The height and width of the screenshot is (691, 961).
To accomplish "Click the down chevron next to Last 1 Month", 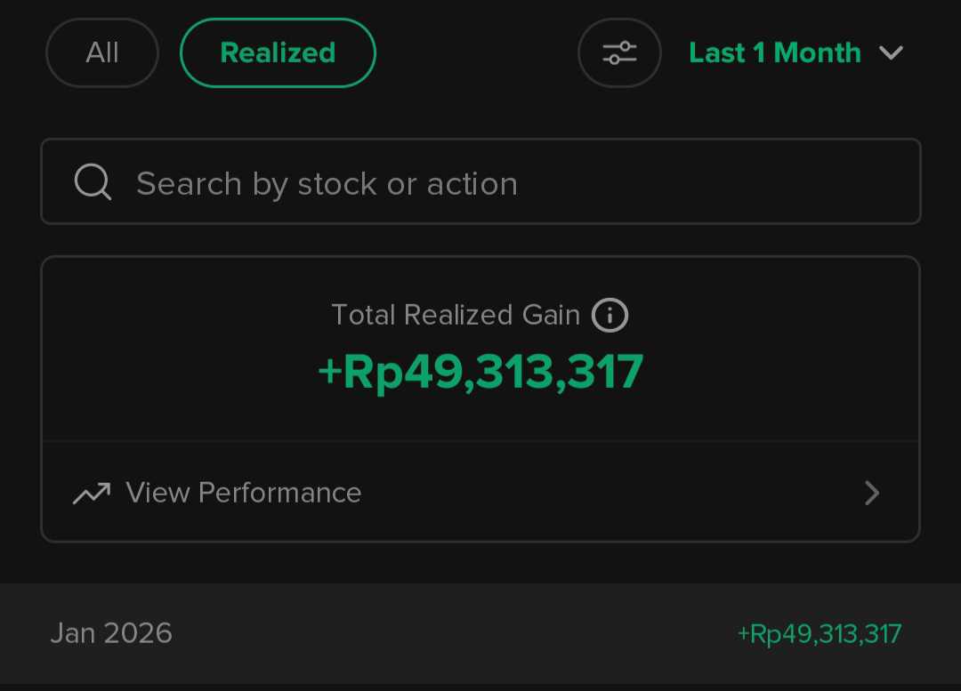I will [891, 53].
